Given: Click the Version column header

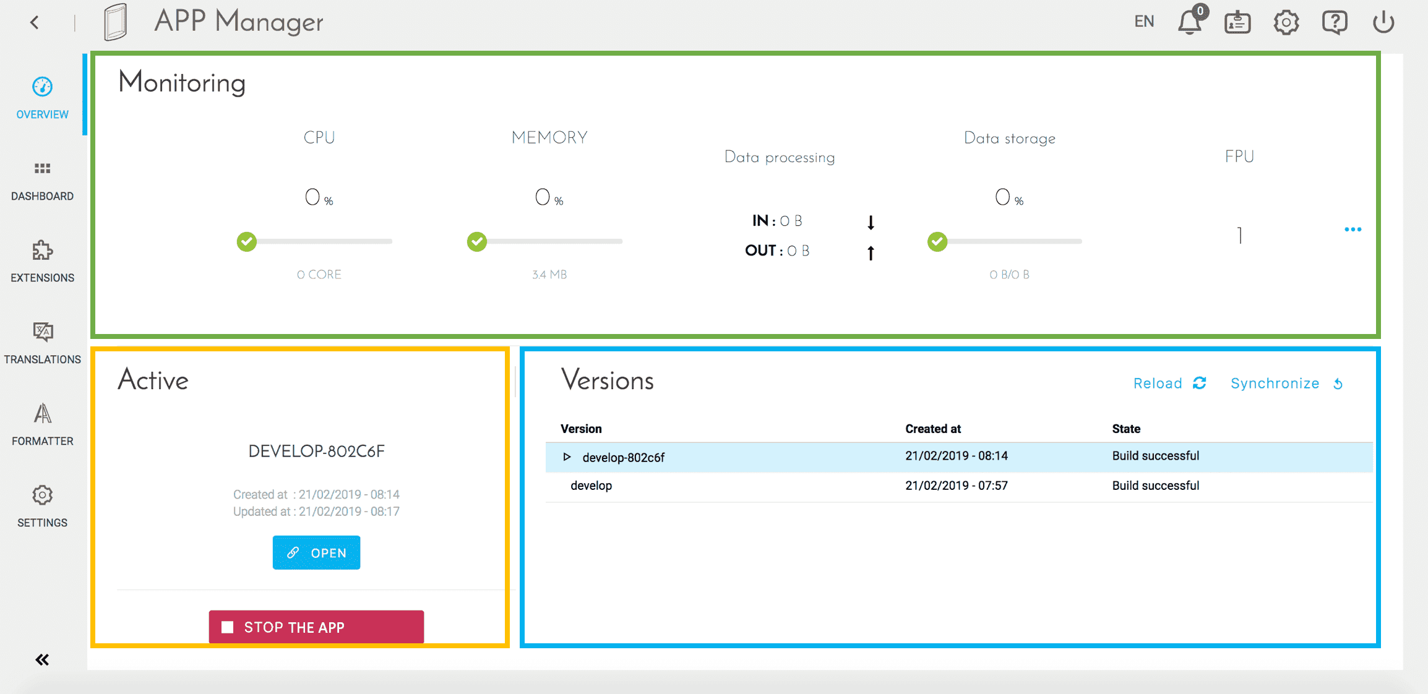Looking at the screenshot, I should [x=581, y=429].
